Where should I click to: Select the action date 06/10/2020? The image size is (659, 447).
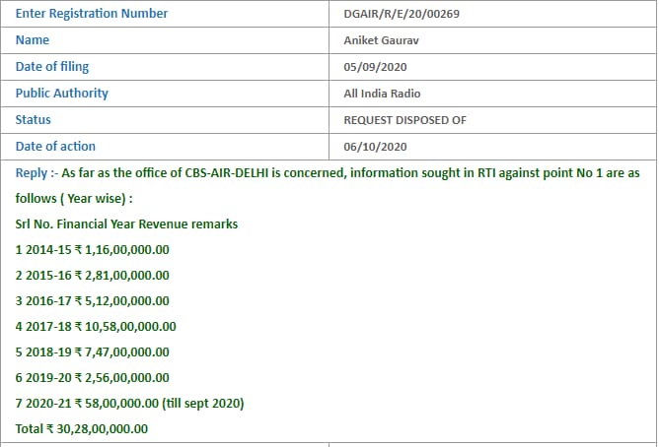[375, 147]
